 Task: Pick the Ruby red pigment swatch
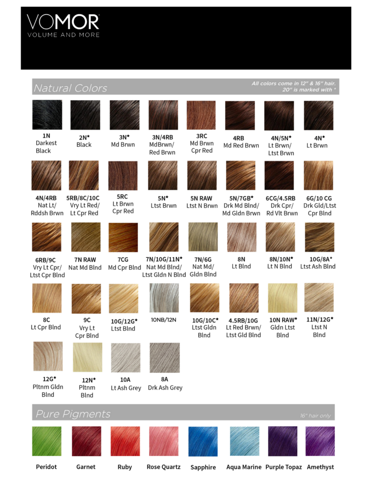pyautogui.click(x=125, y=441)
